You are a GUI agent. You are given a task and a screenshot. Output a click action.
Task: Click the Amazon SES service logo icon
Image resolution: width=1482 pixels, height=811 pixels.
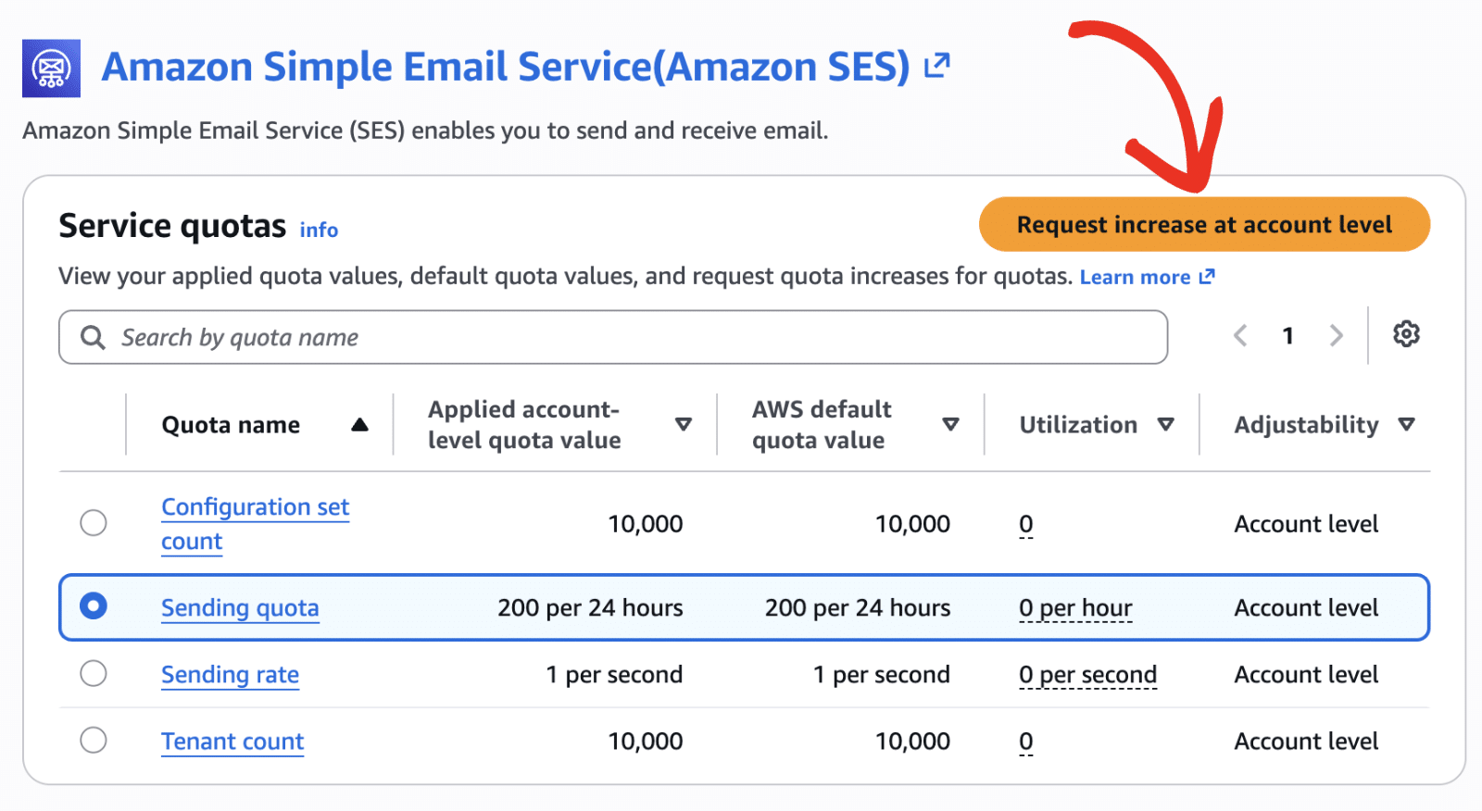click(x=51, y=68)
